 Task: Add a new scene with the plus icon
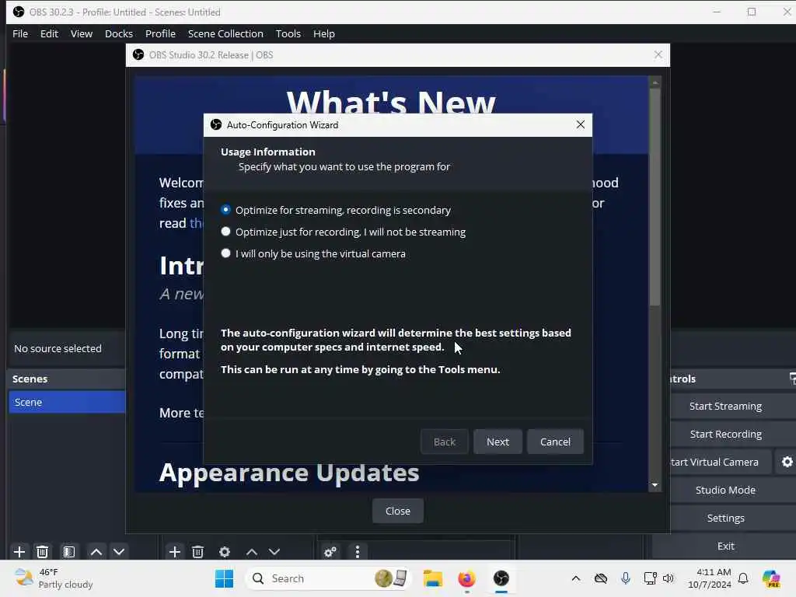point(19,551)
